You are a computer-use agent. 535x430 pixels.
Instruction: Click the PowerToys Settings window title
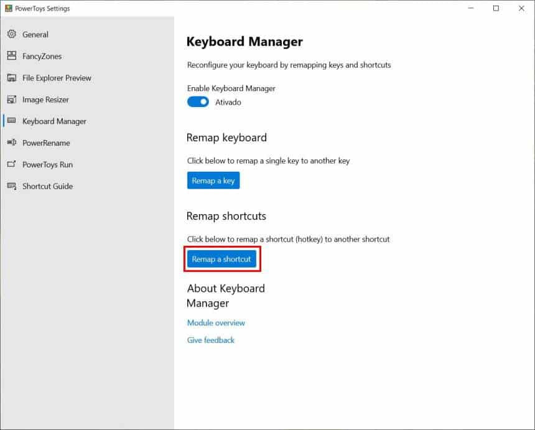point(42,9)
